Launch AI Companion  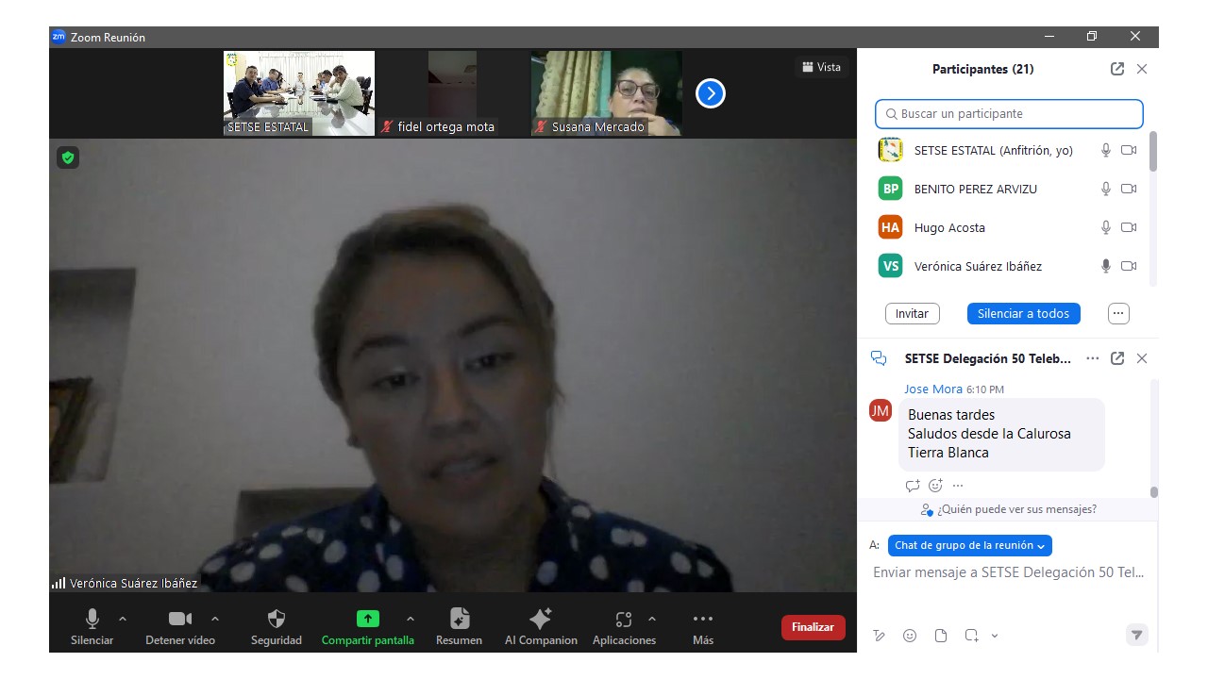point(541,620)
